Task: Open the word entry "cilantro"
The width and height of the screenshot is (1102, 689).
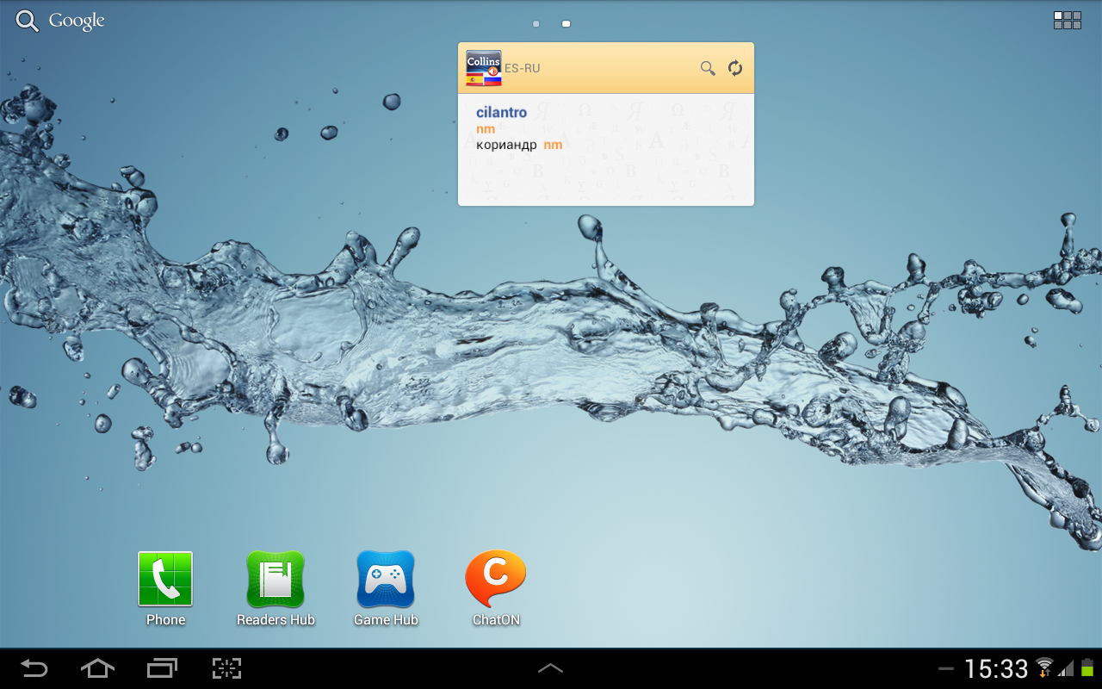Action: coord(501,113)
